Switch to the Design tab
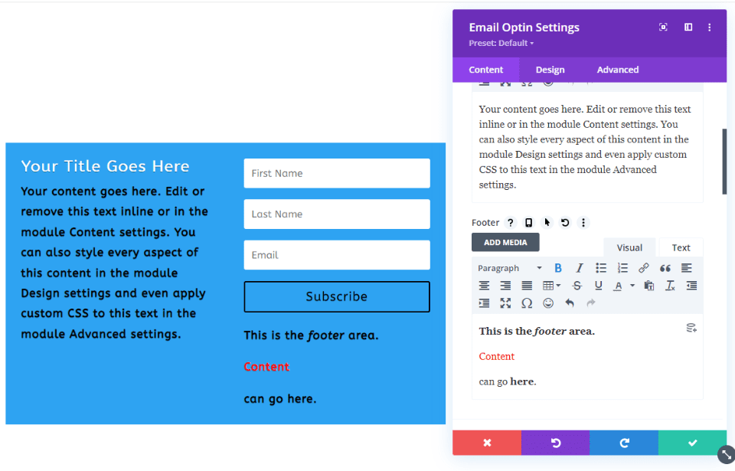 click(x=550, y=69)
